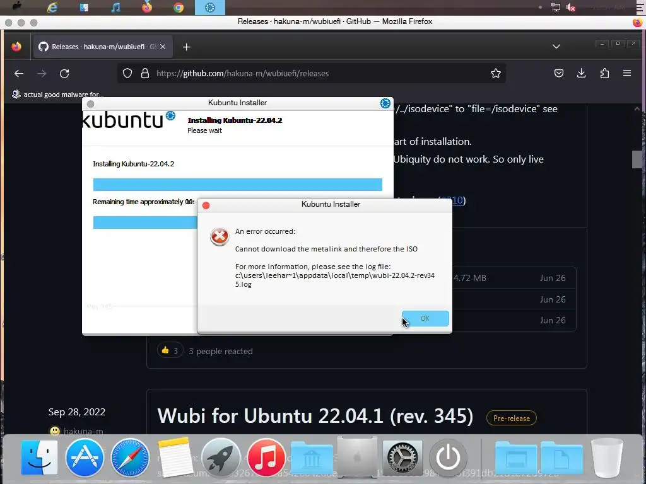Open Internet Explorer icon in top bar
This screenshot has width=646, height=484.
(x=52, y=8)
